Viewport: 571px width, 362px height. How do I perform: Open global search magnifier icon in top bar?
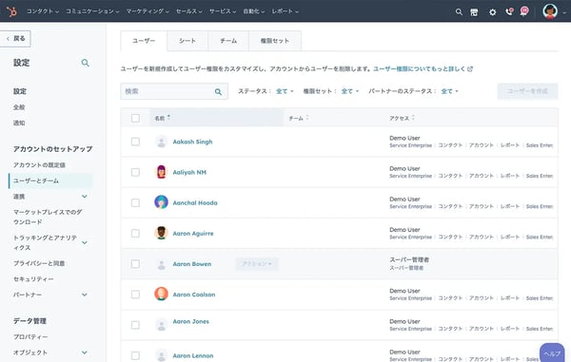coord(459,12)
